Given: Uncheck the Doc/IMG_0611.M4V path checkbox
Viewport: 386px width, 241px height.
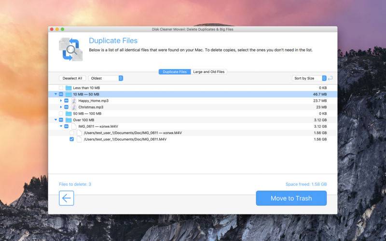Looking at the screenshot, I should [71, 139].
